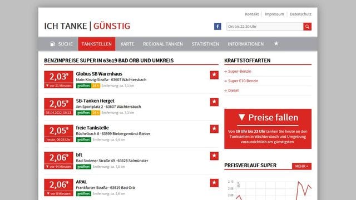Click the red search magnifier button
356x200 pixels.
coord(307,27)
